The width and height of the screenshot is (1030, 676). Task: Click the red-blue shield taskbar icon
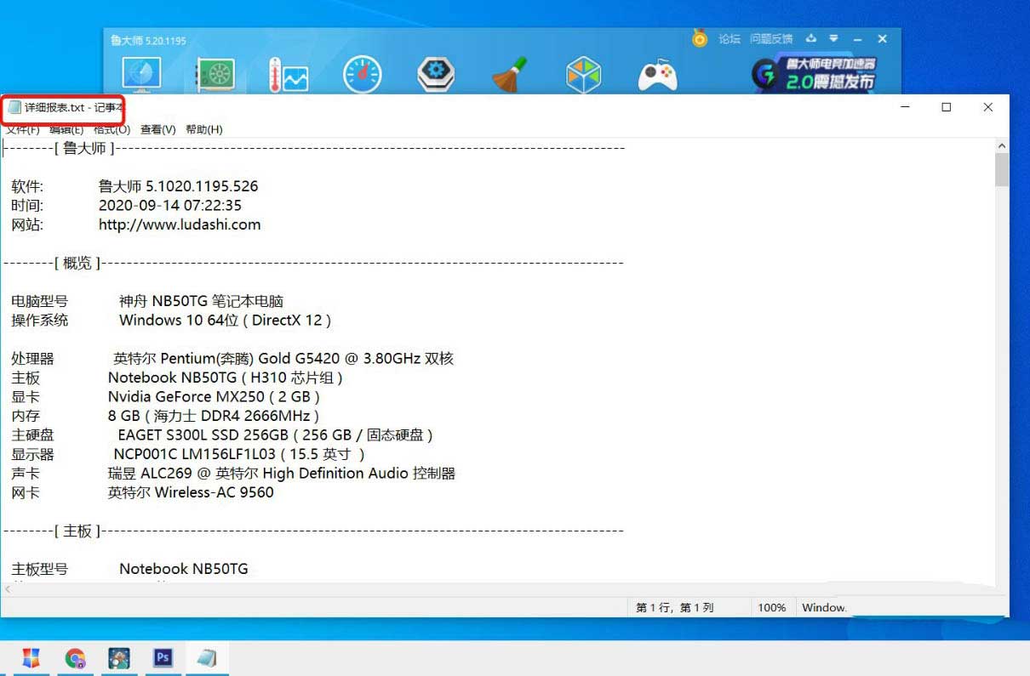[x=31, y=658]
